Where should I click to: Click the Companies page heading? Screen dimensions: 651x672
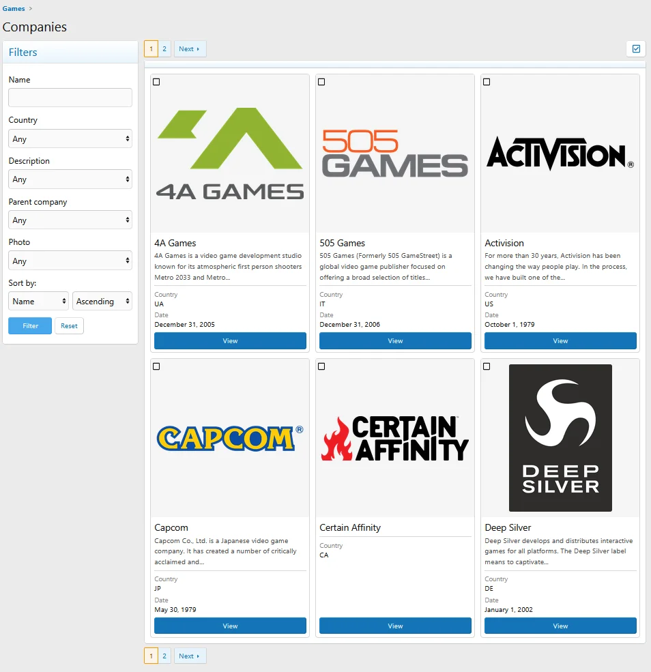point(35,27)
